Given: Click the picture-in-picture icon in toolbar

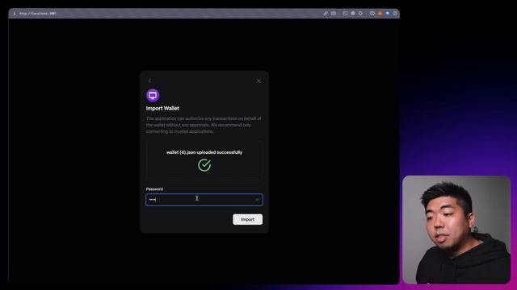Looking at the screenshot, I should coord(345,14).
